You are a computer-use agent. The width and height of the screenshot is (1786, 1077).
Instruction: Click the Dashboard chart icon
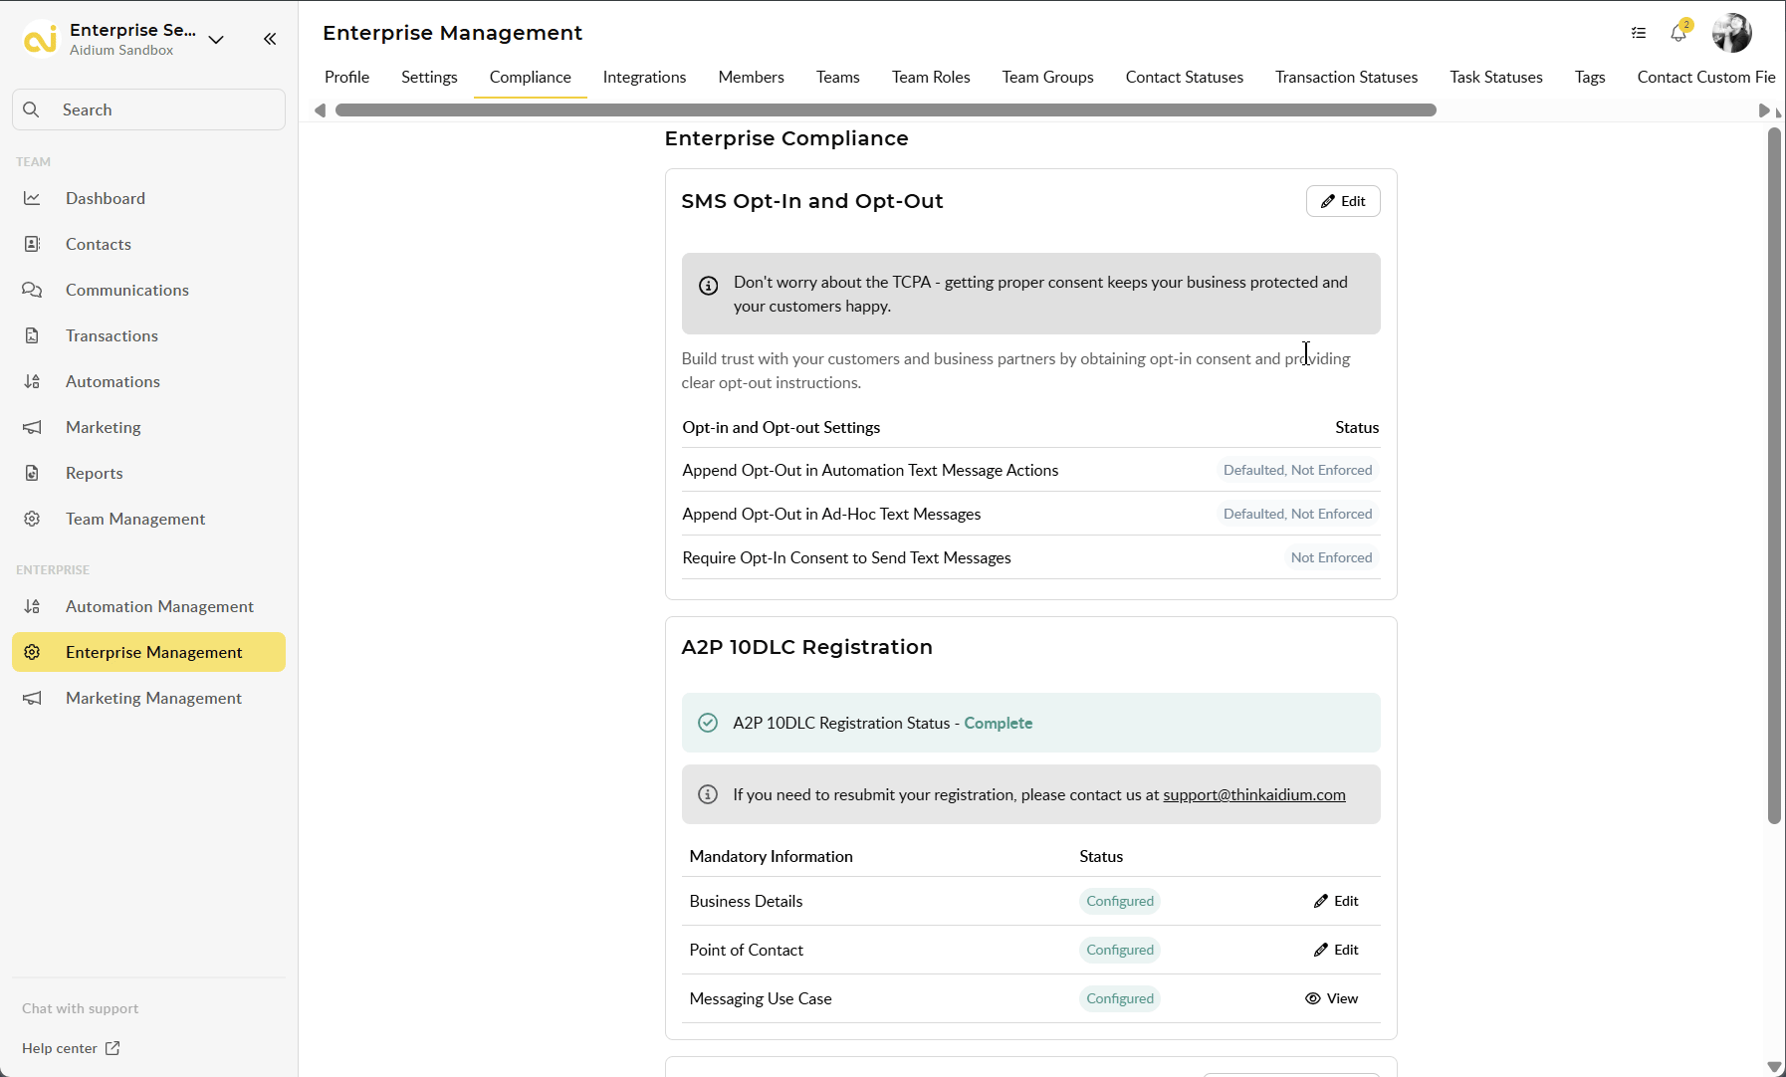(x=32, y=198)
